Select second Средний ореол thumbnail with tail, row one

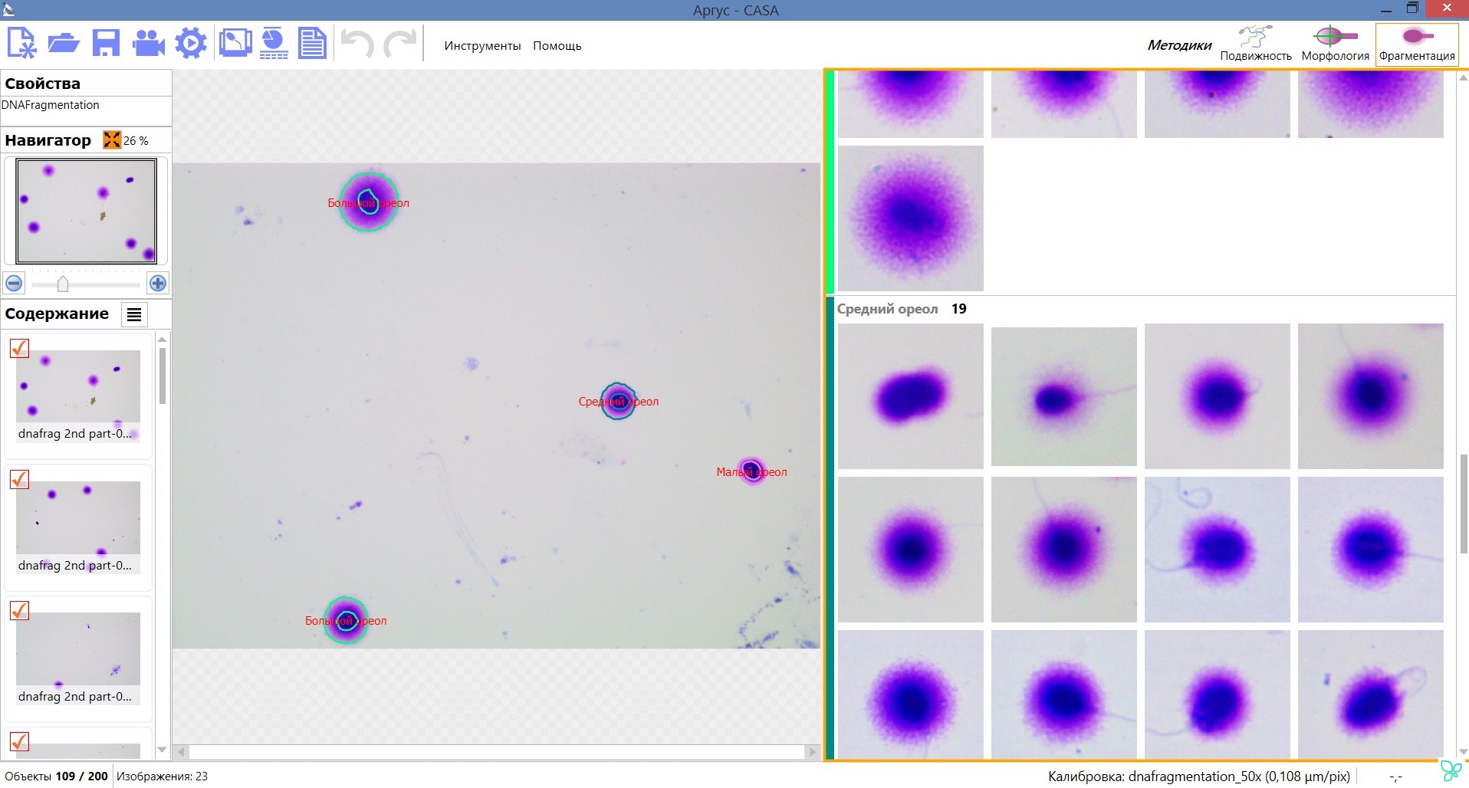(1063, 396)
